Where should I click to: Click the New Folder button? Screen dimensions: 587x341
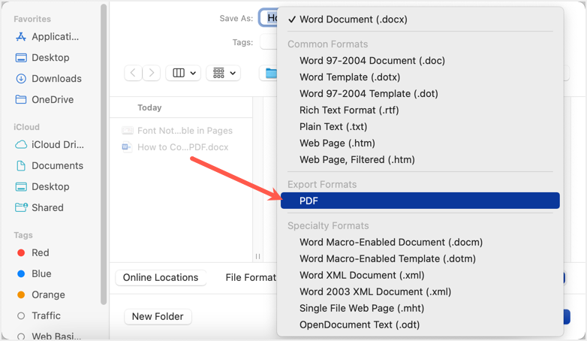158,316
